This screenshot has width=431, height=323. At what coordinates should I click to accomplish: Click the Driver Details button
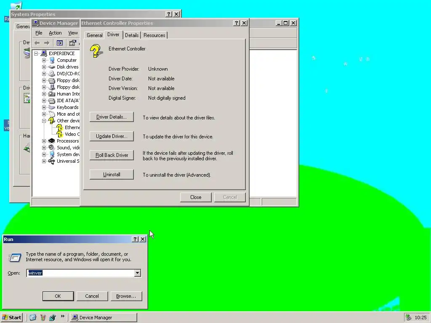112,117
